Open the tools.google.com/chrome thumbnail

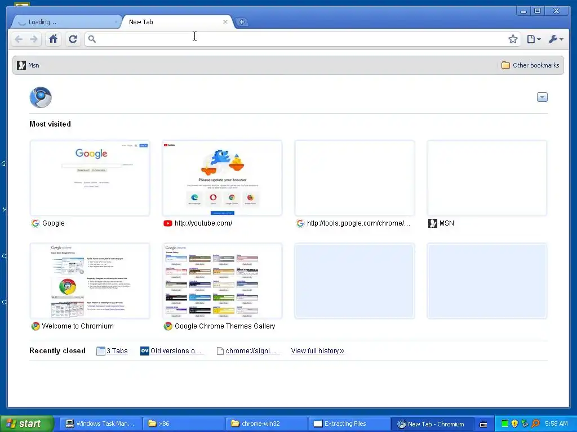click(355, 178)
